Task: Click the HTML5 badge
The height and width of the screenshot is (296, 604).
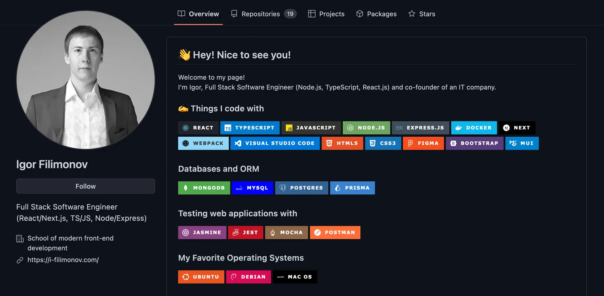Action: [342, 143]
